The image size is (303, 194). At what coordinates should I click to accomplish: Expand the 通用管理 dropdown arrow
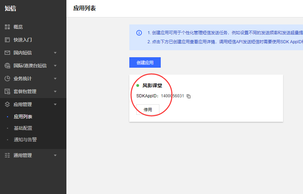coord(55,155)
